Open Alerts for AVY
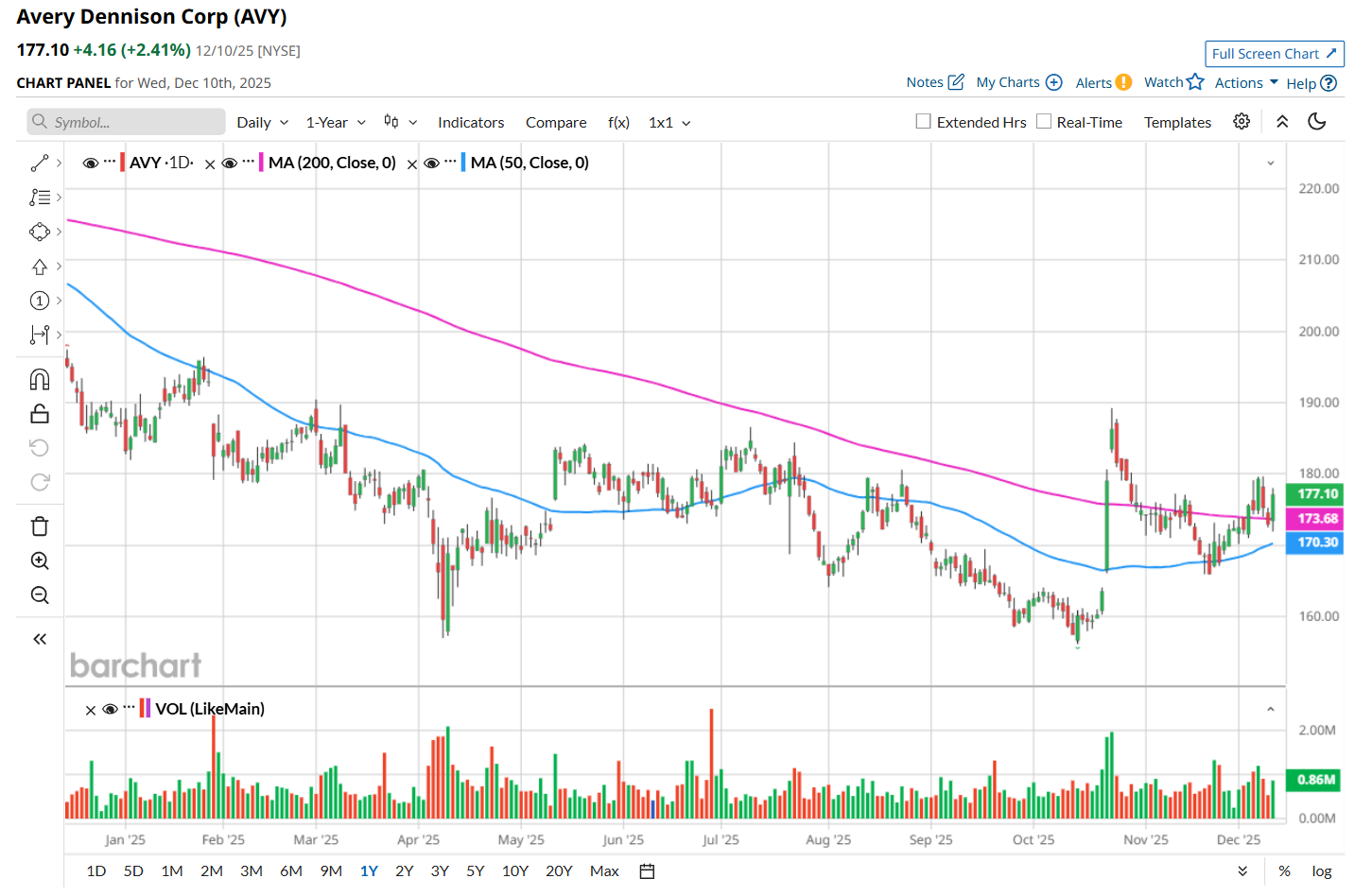The width and height of the screenshot is (1372, 896). (x=1103, y=82)
